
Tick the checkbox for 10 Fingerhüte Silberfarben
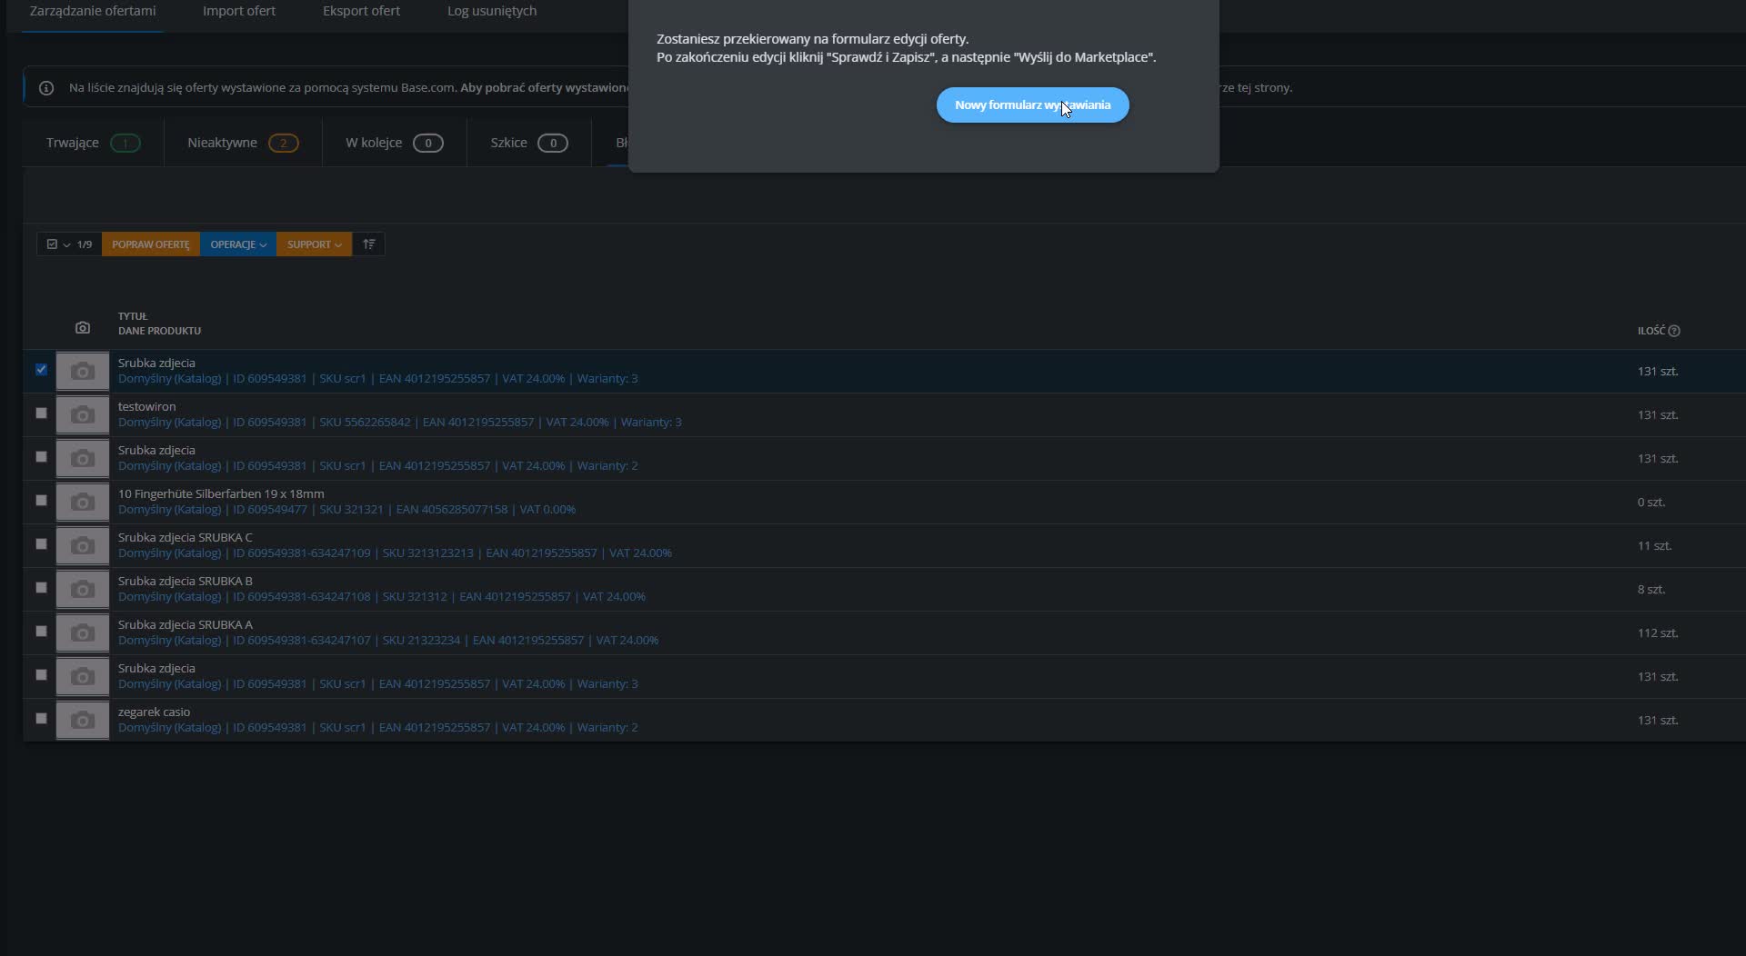point(41,500)
